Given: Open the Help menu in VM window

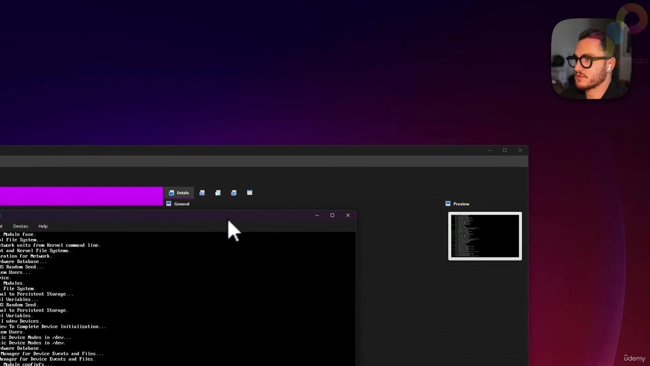Looking at the screenshot, I should click(x=43, y=226).
